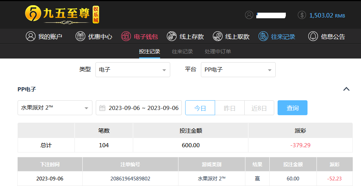This screenshot has height=186, width=361.
Task: Click the 下注时间 column header
Action: coord(50,164)
